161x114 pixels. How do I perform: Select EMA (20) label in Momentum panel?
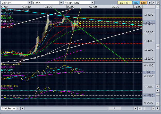click(7, 70)
